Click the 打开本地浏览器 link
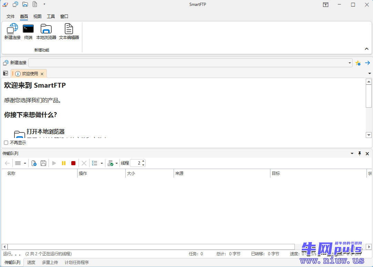Viewport: 373px width, 267px height. pos(45,131)
